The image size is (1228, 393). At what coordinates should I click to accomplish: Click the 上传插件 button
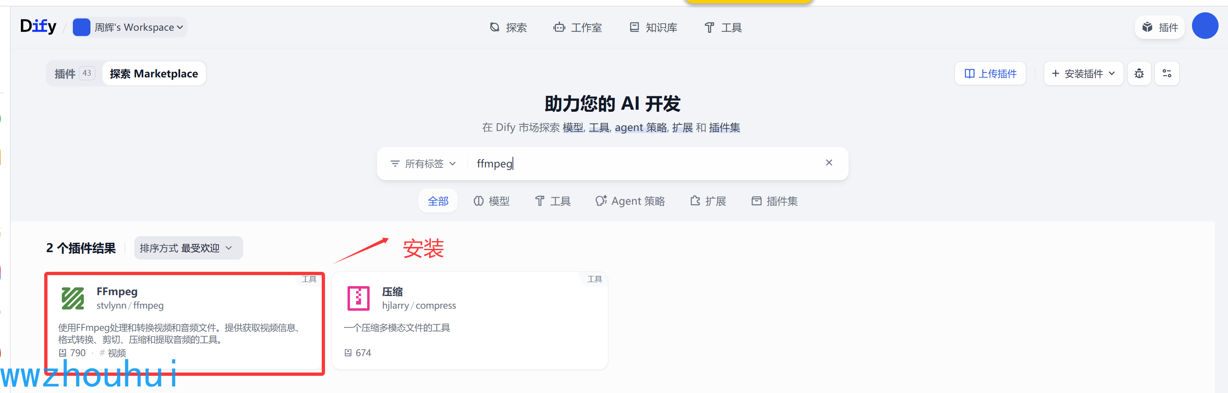tap(990, 73)
